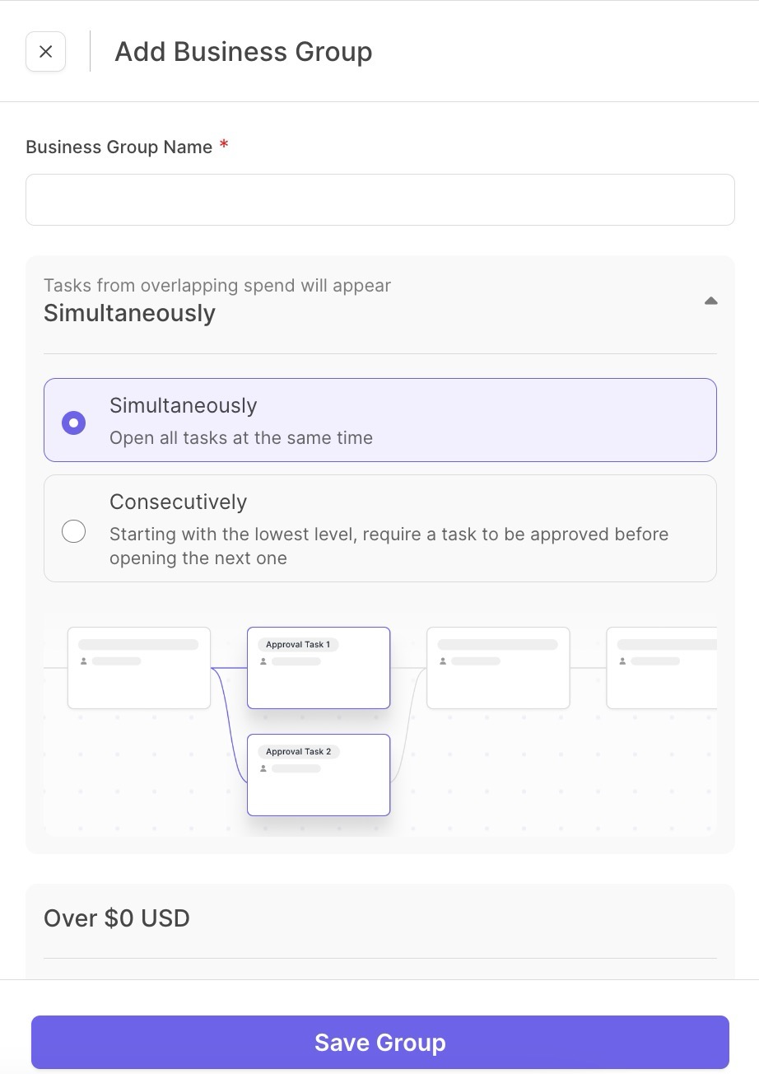Choose the Open all tasks at same time option
Viewport: 759px width, 1074px height.
click(x=380, y=420)
